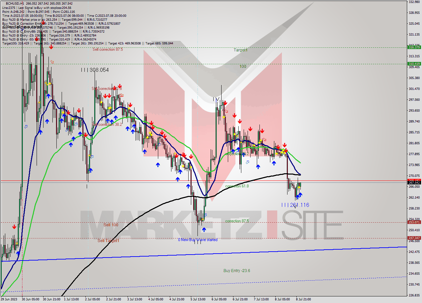Image resolution: width=422 pixels, height=303 pixels.
Task: Select the 'Buy Entry -23.6' label
Action: 237,271
